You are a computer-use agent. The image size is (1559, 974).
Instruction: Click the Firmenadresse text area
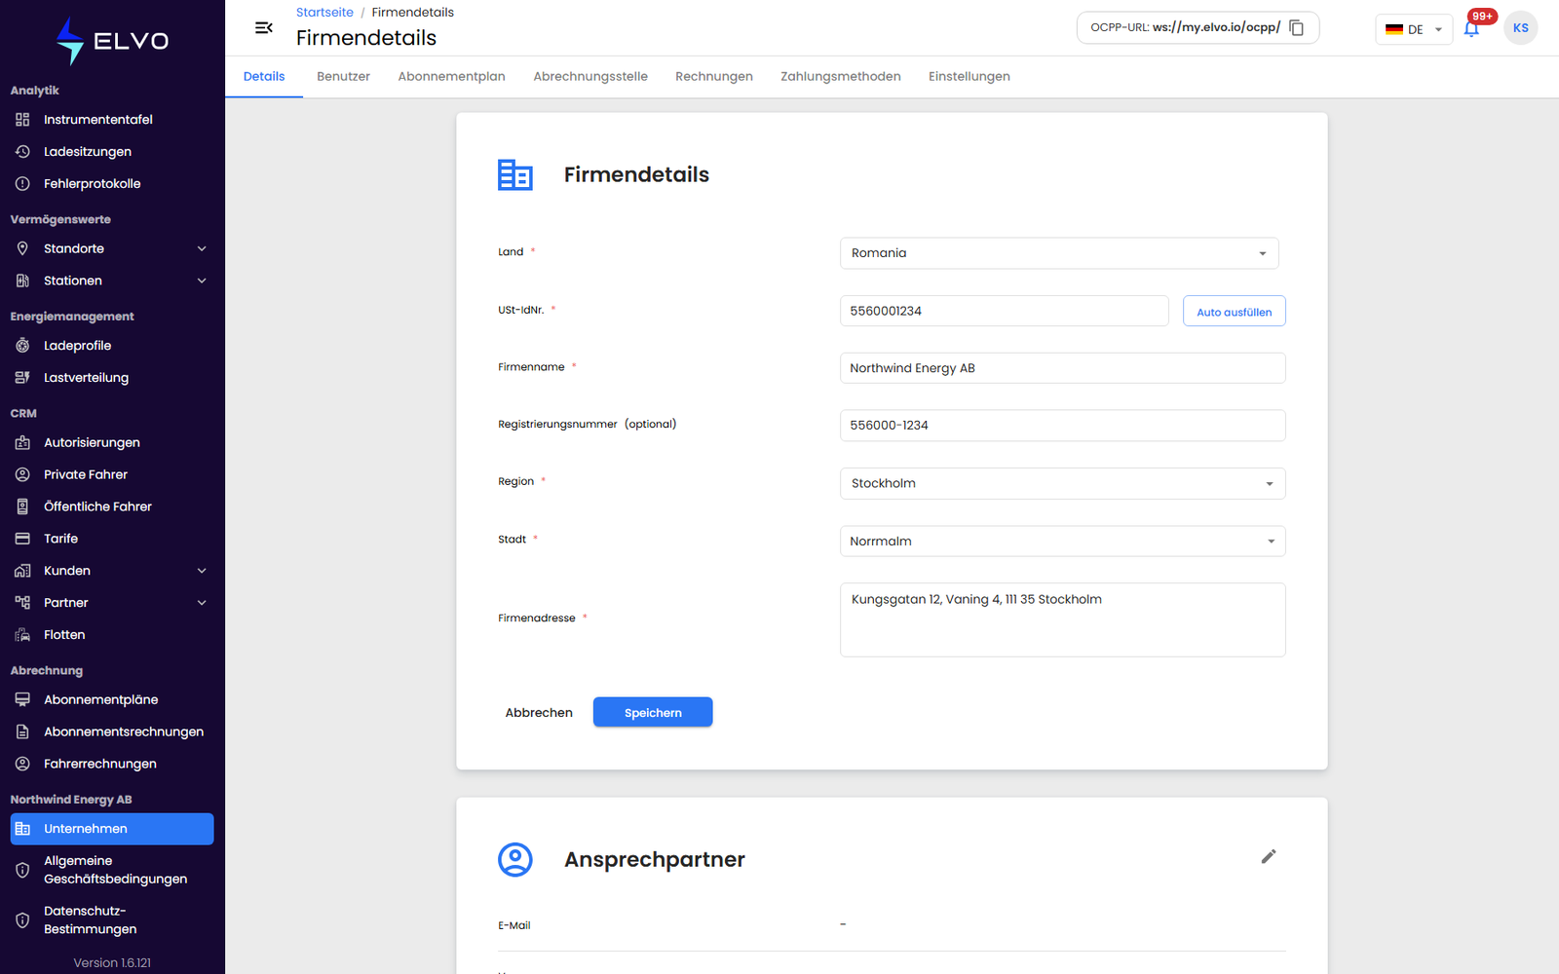[1062, 619]
